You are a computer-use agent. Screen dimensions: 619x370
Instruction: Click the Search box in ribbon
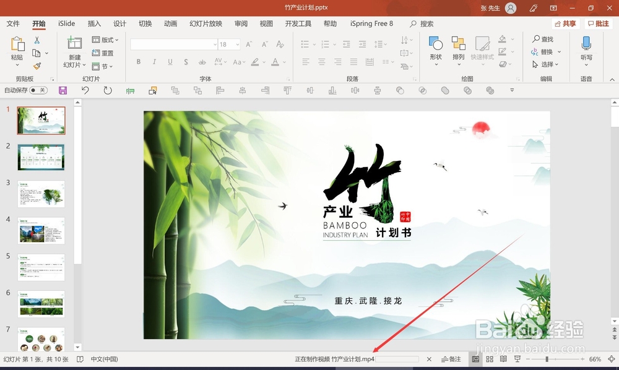pos(422,24)
